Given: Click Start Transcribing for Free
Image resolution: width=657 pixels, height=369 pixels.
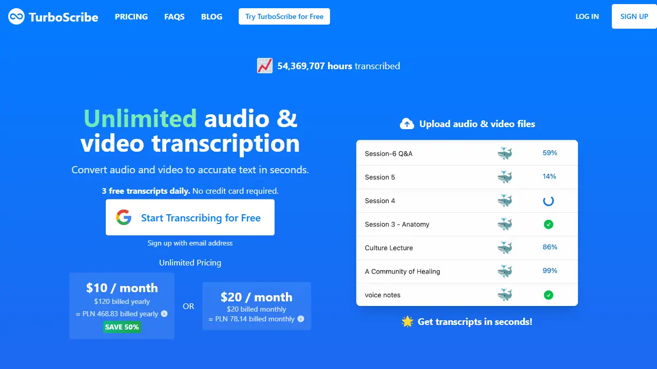Looking at the screenshot, I should pos(190,217).
